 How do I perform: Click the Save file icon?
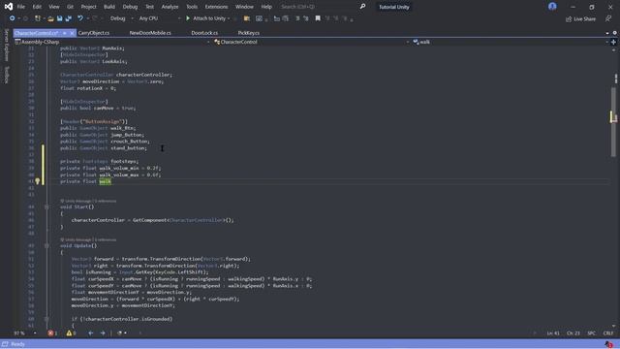pyautogui.click(x=59, y=18)
